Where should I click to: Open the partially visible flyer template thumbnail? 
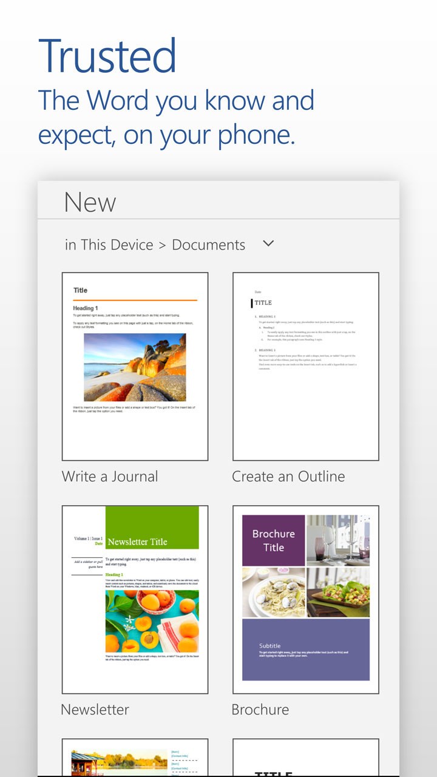[x=135, y=758]
